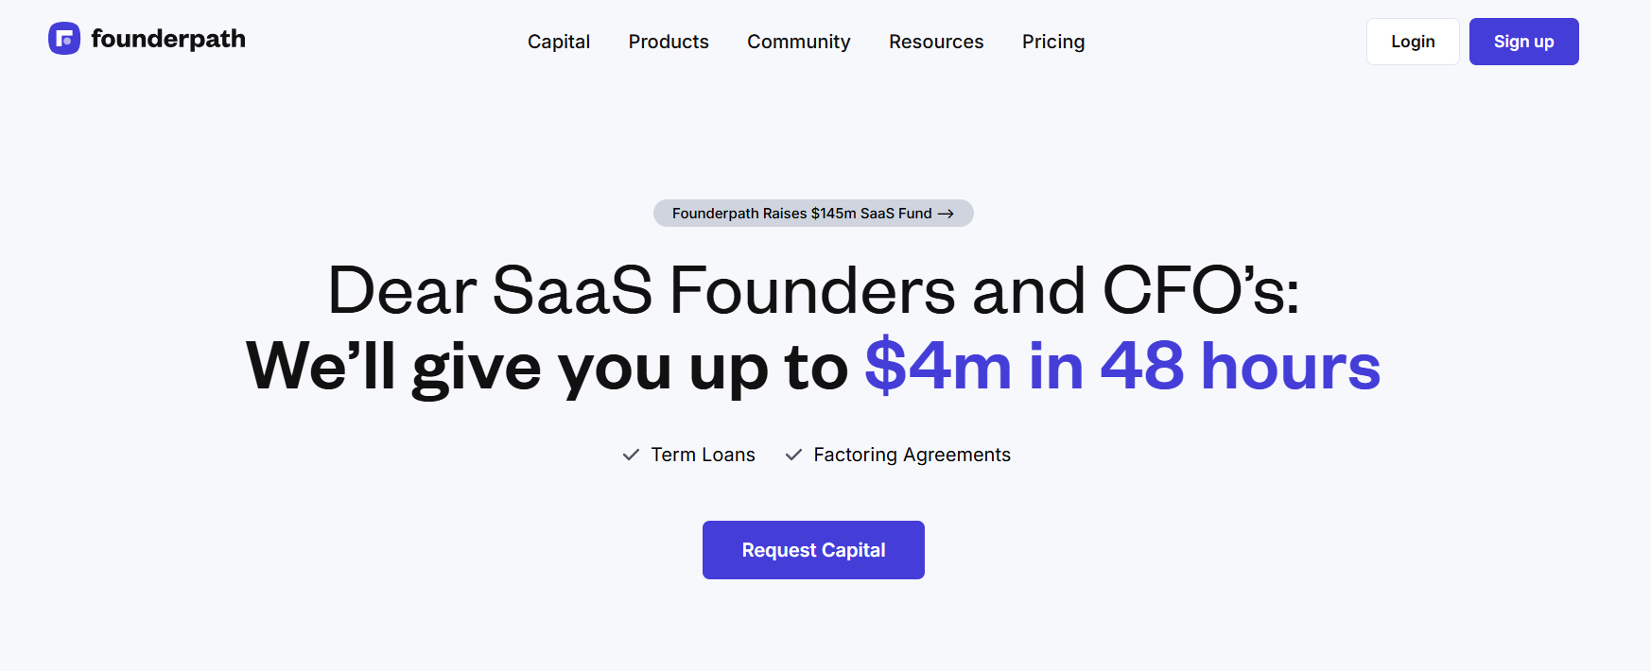Expand the Products navigation dropdown
The image size is (1651, 671).
[x=669, y=42]
